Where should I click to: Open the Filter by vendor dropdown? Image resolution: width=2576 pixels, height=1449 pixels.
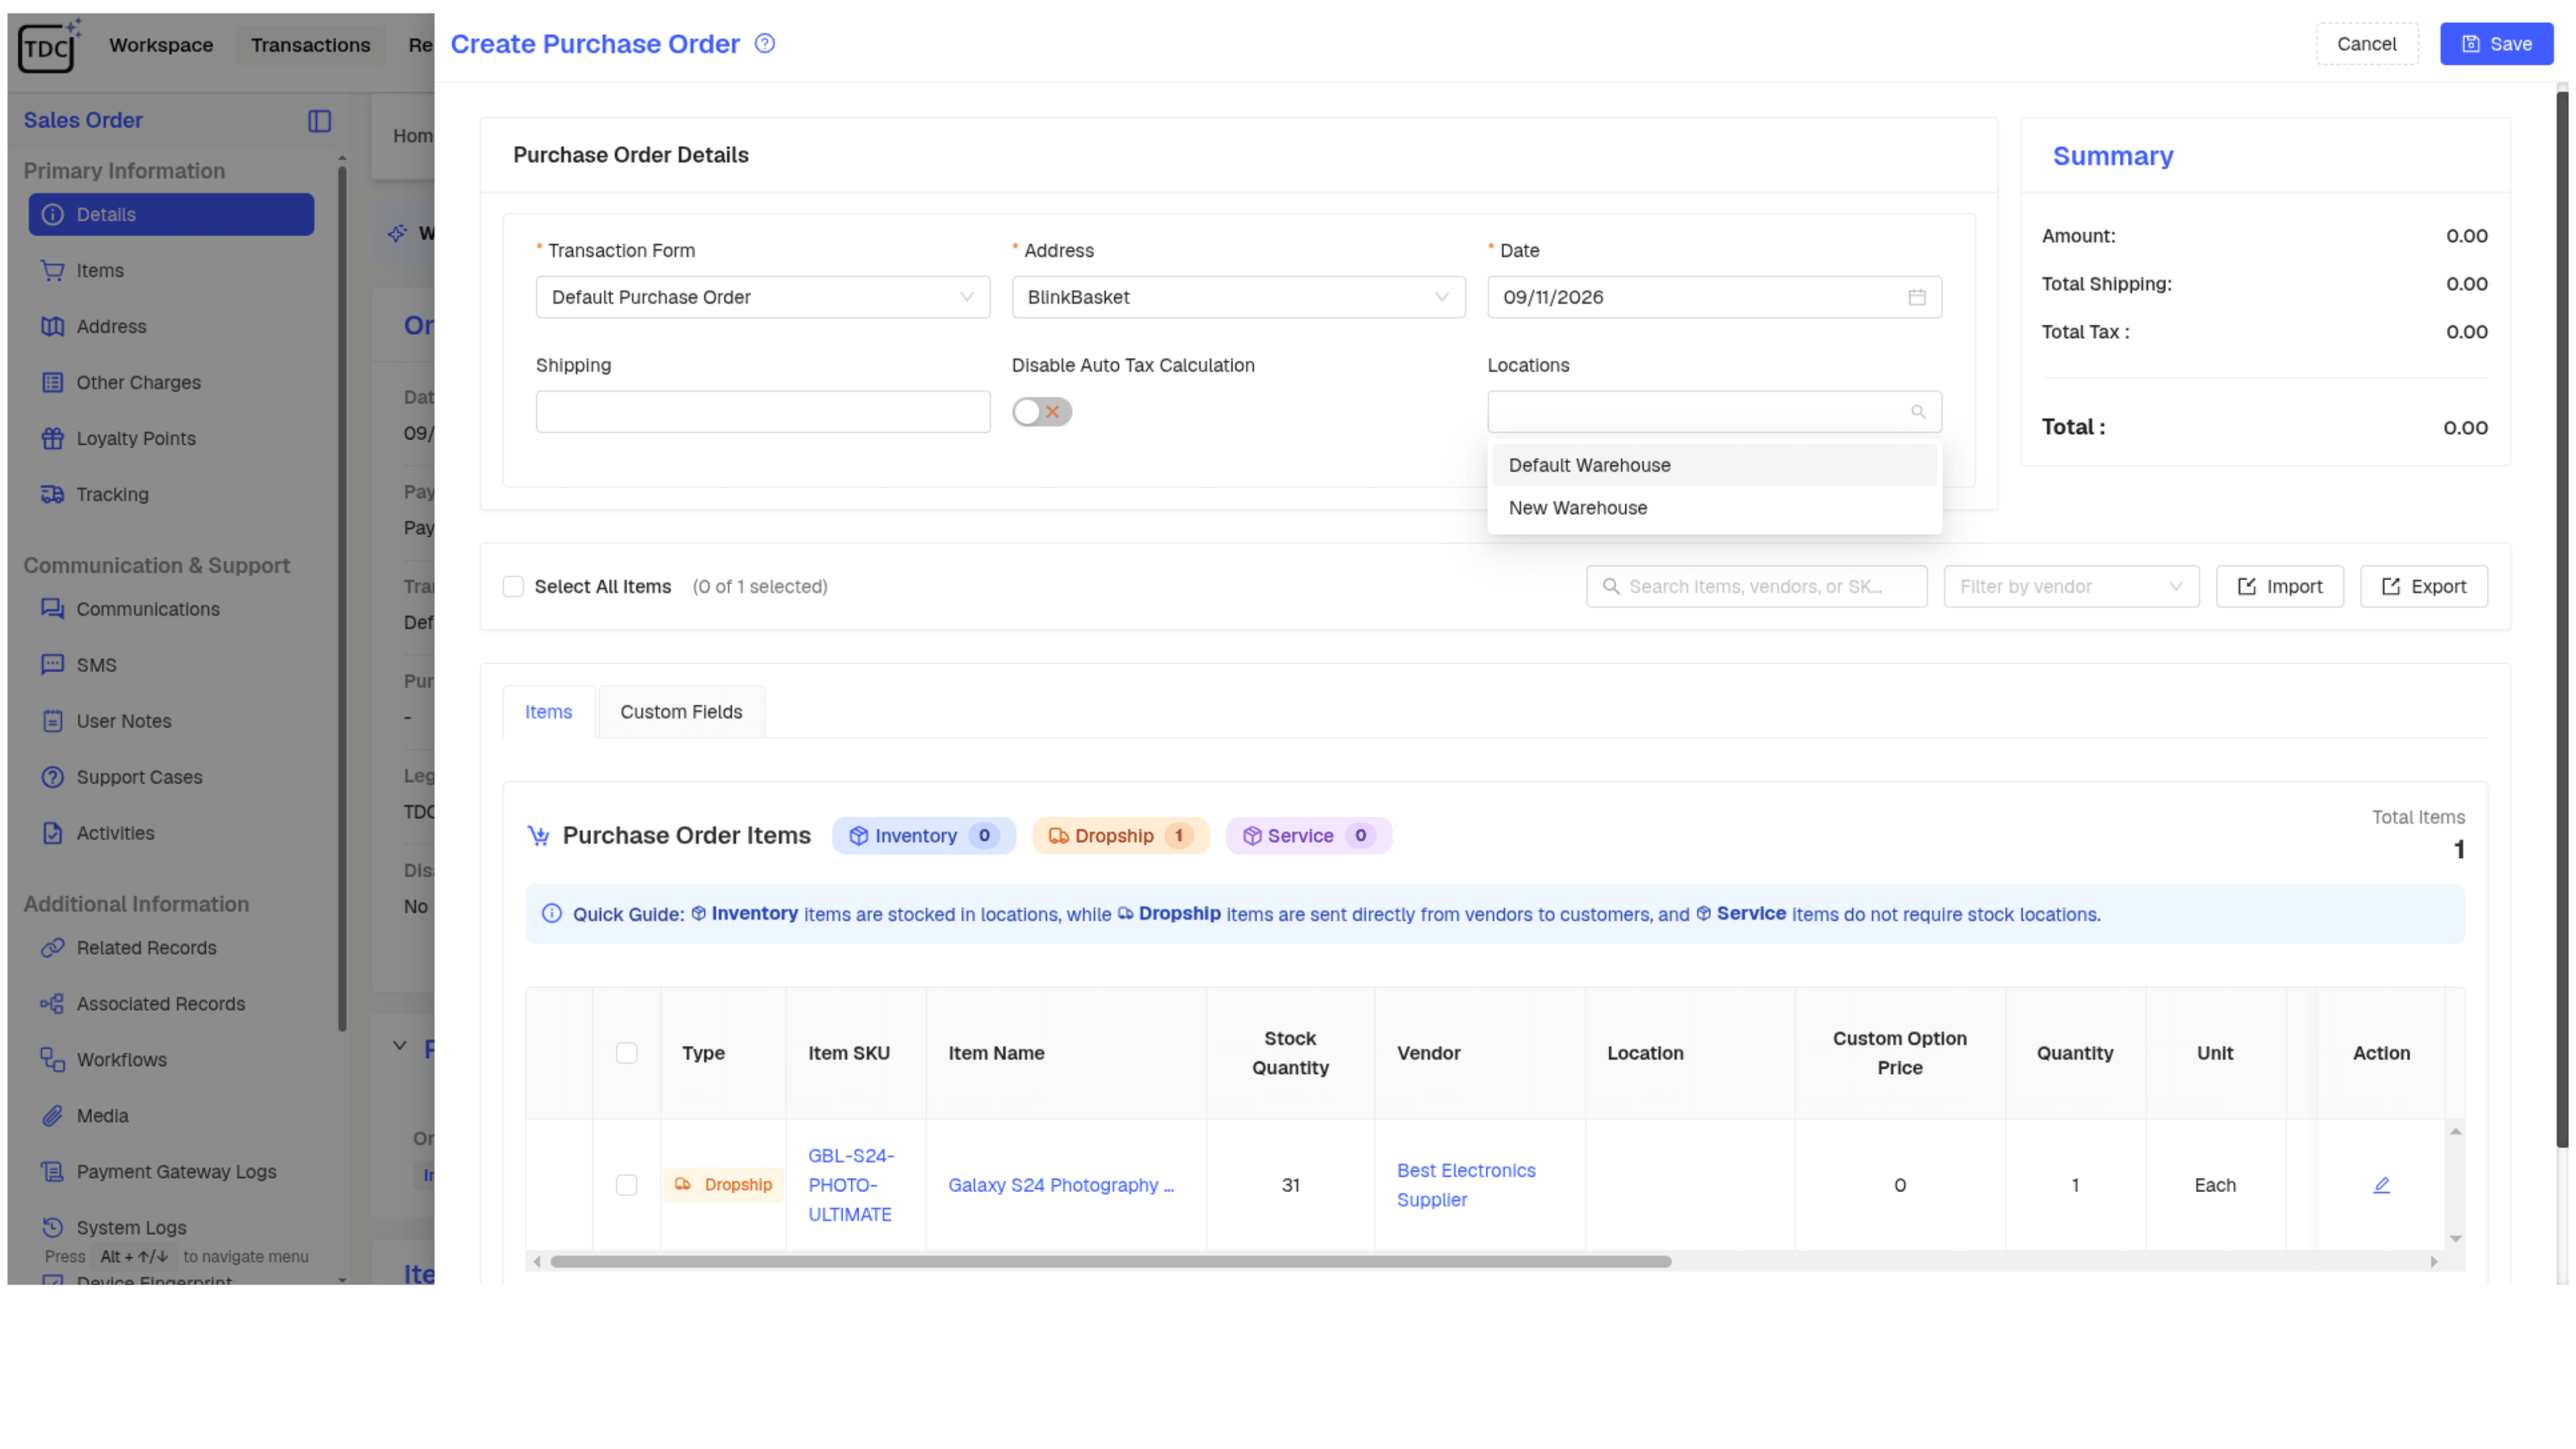coord(2070,587)
